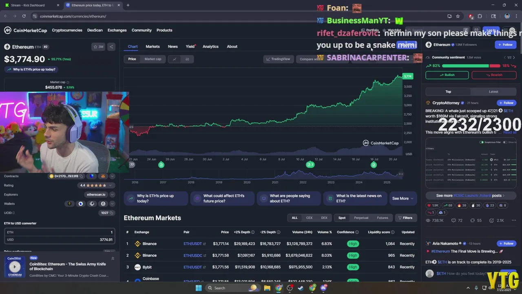Click 'Why is ETH's price up today?' pill under price

point(31,69)
